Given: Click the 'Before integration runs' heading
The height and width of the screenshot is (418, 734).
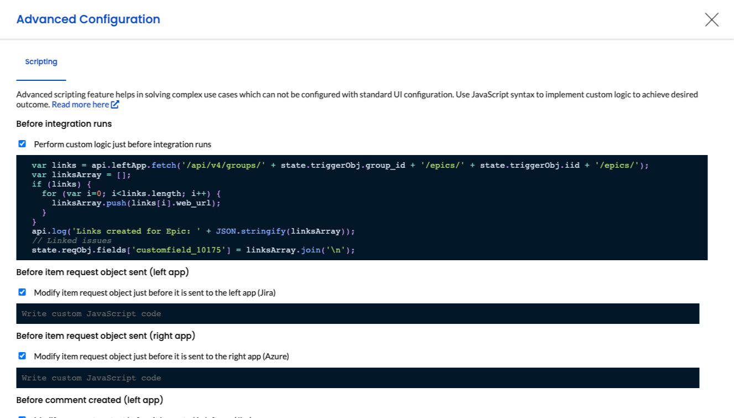Looking at the screenshot, I should (64, 124).
